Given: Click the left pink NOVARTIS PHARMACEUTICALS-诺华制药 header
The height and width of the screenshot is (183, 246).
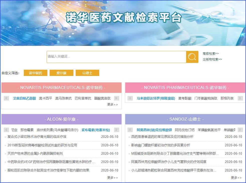Looking at the screenshot, I should (x=62, y=87).
